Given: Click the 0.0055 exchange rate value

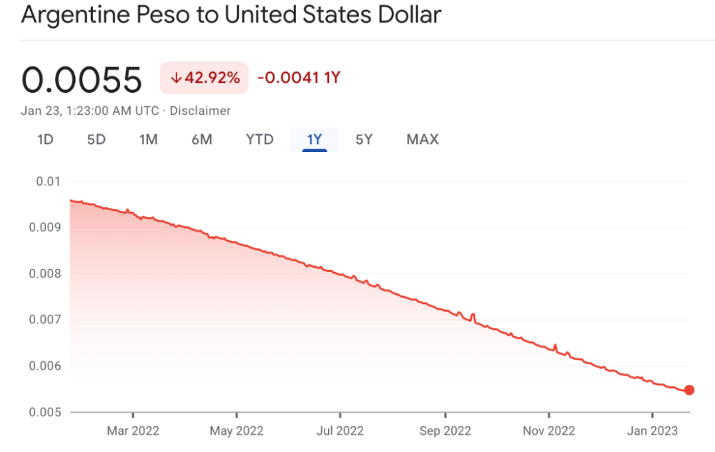Looking at the screenshot, I should pos(82,79).
